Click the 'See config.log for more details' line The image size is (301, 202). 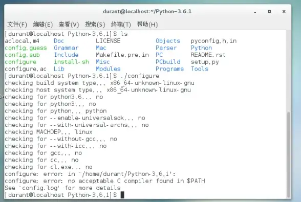tap(62, 188)
